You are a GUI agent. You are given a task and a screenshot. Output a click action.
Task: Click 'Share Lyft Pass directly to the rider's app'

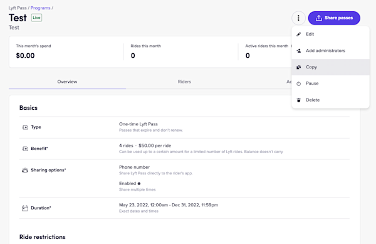(x=155, y=173)
